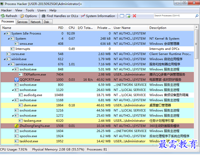This screenshot has height=155, width=200.
Task: Open Find Handles or DLLs binoculars icon
Action: (x=44, y=16)
